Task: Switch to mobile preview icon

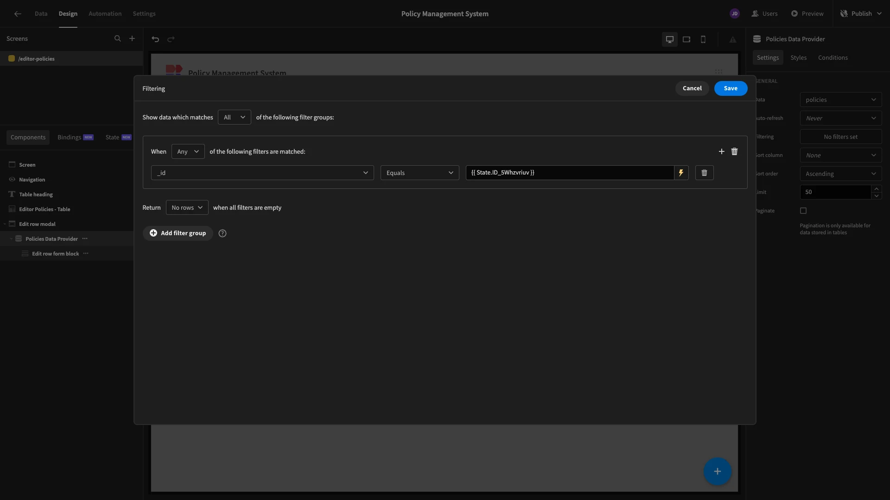Action: pyautogui.click(x=703, y=39)
